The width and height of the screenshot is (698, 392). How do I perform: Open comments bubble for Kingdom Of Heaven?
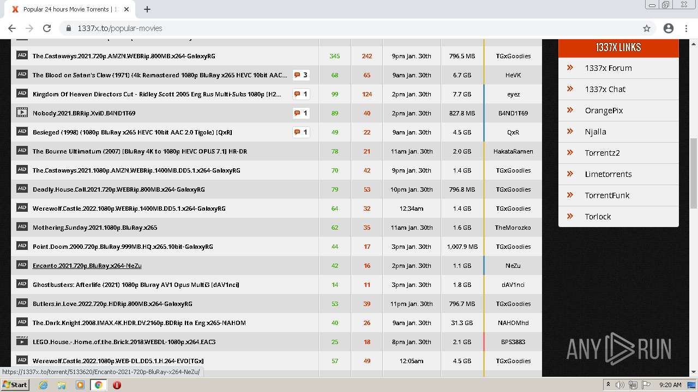coord(301,94)
